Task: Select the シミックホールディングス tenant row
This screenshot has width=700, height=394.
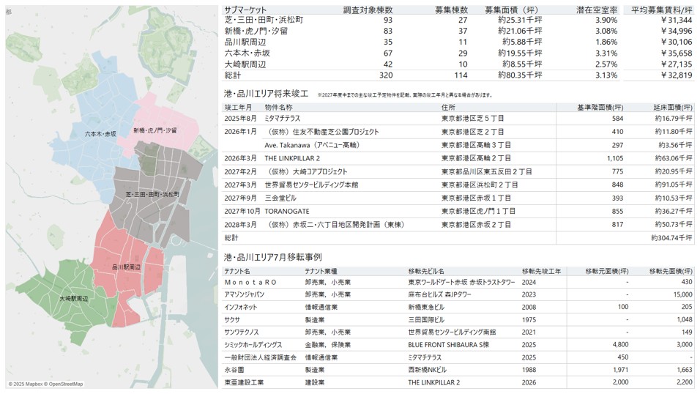Action: click(458, 345)
